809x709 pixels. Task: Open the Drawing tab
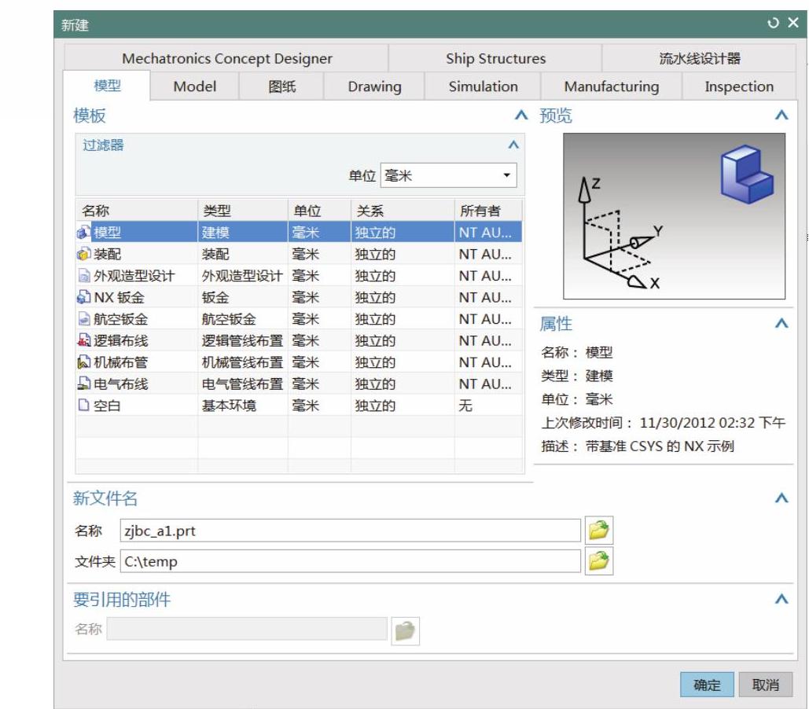374,86
